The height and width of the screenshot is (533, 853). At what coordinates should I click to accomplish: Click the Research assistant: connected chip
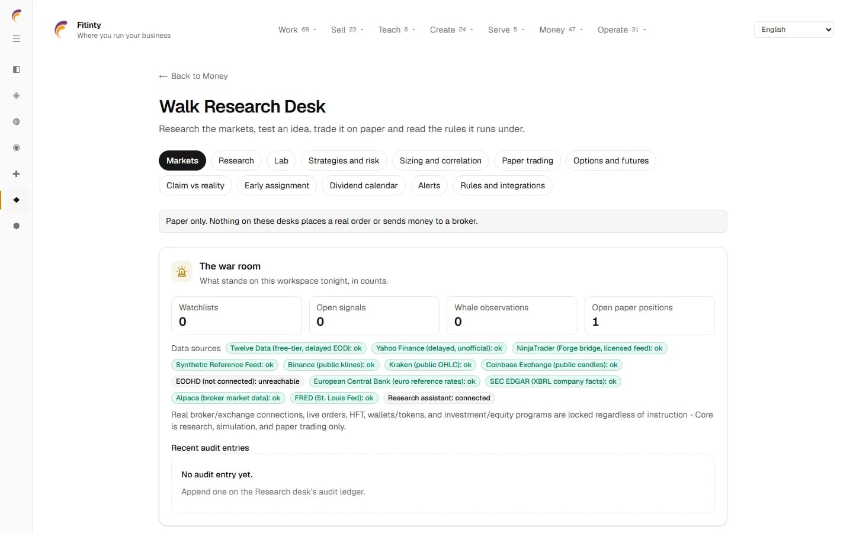pos(439,398)
